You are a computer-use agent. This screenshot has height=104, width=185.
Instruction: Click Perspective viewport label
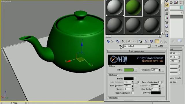click(x=6, y=1)
